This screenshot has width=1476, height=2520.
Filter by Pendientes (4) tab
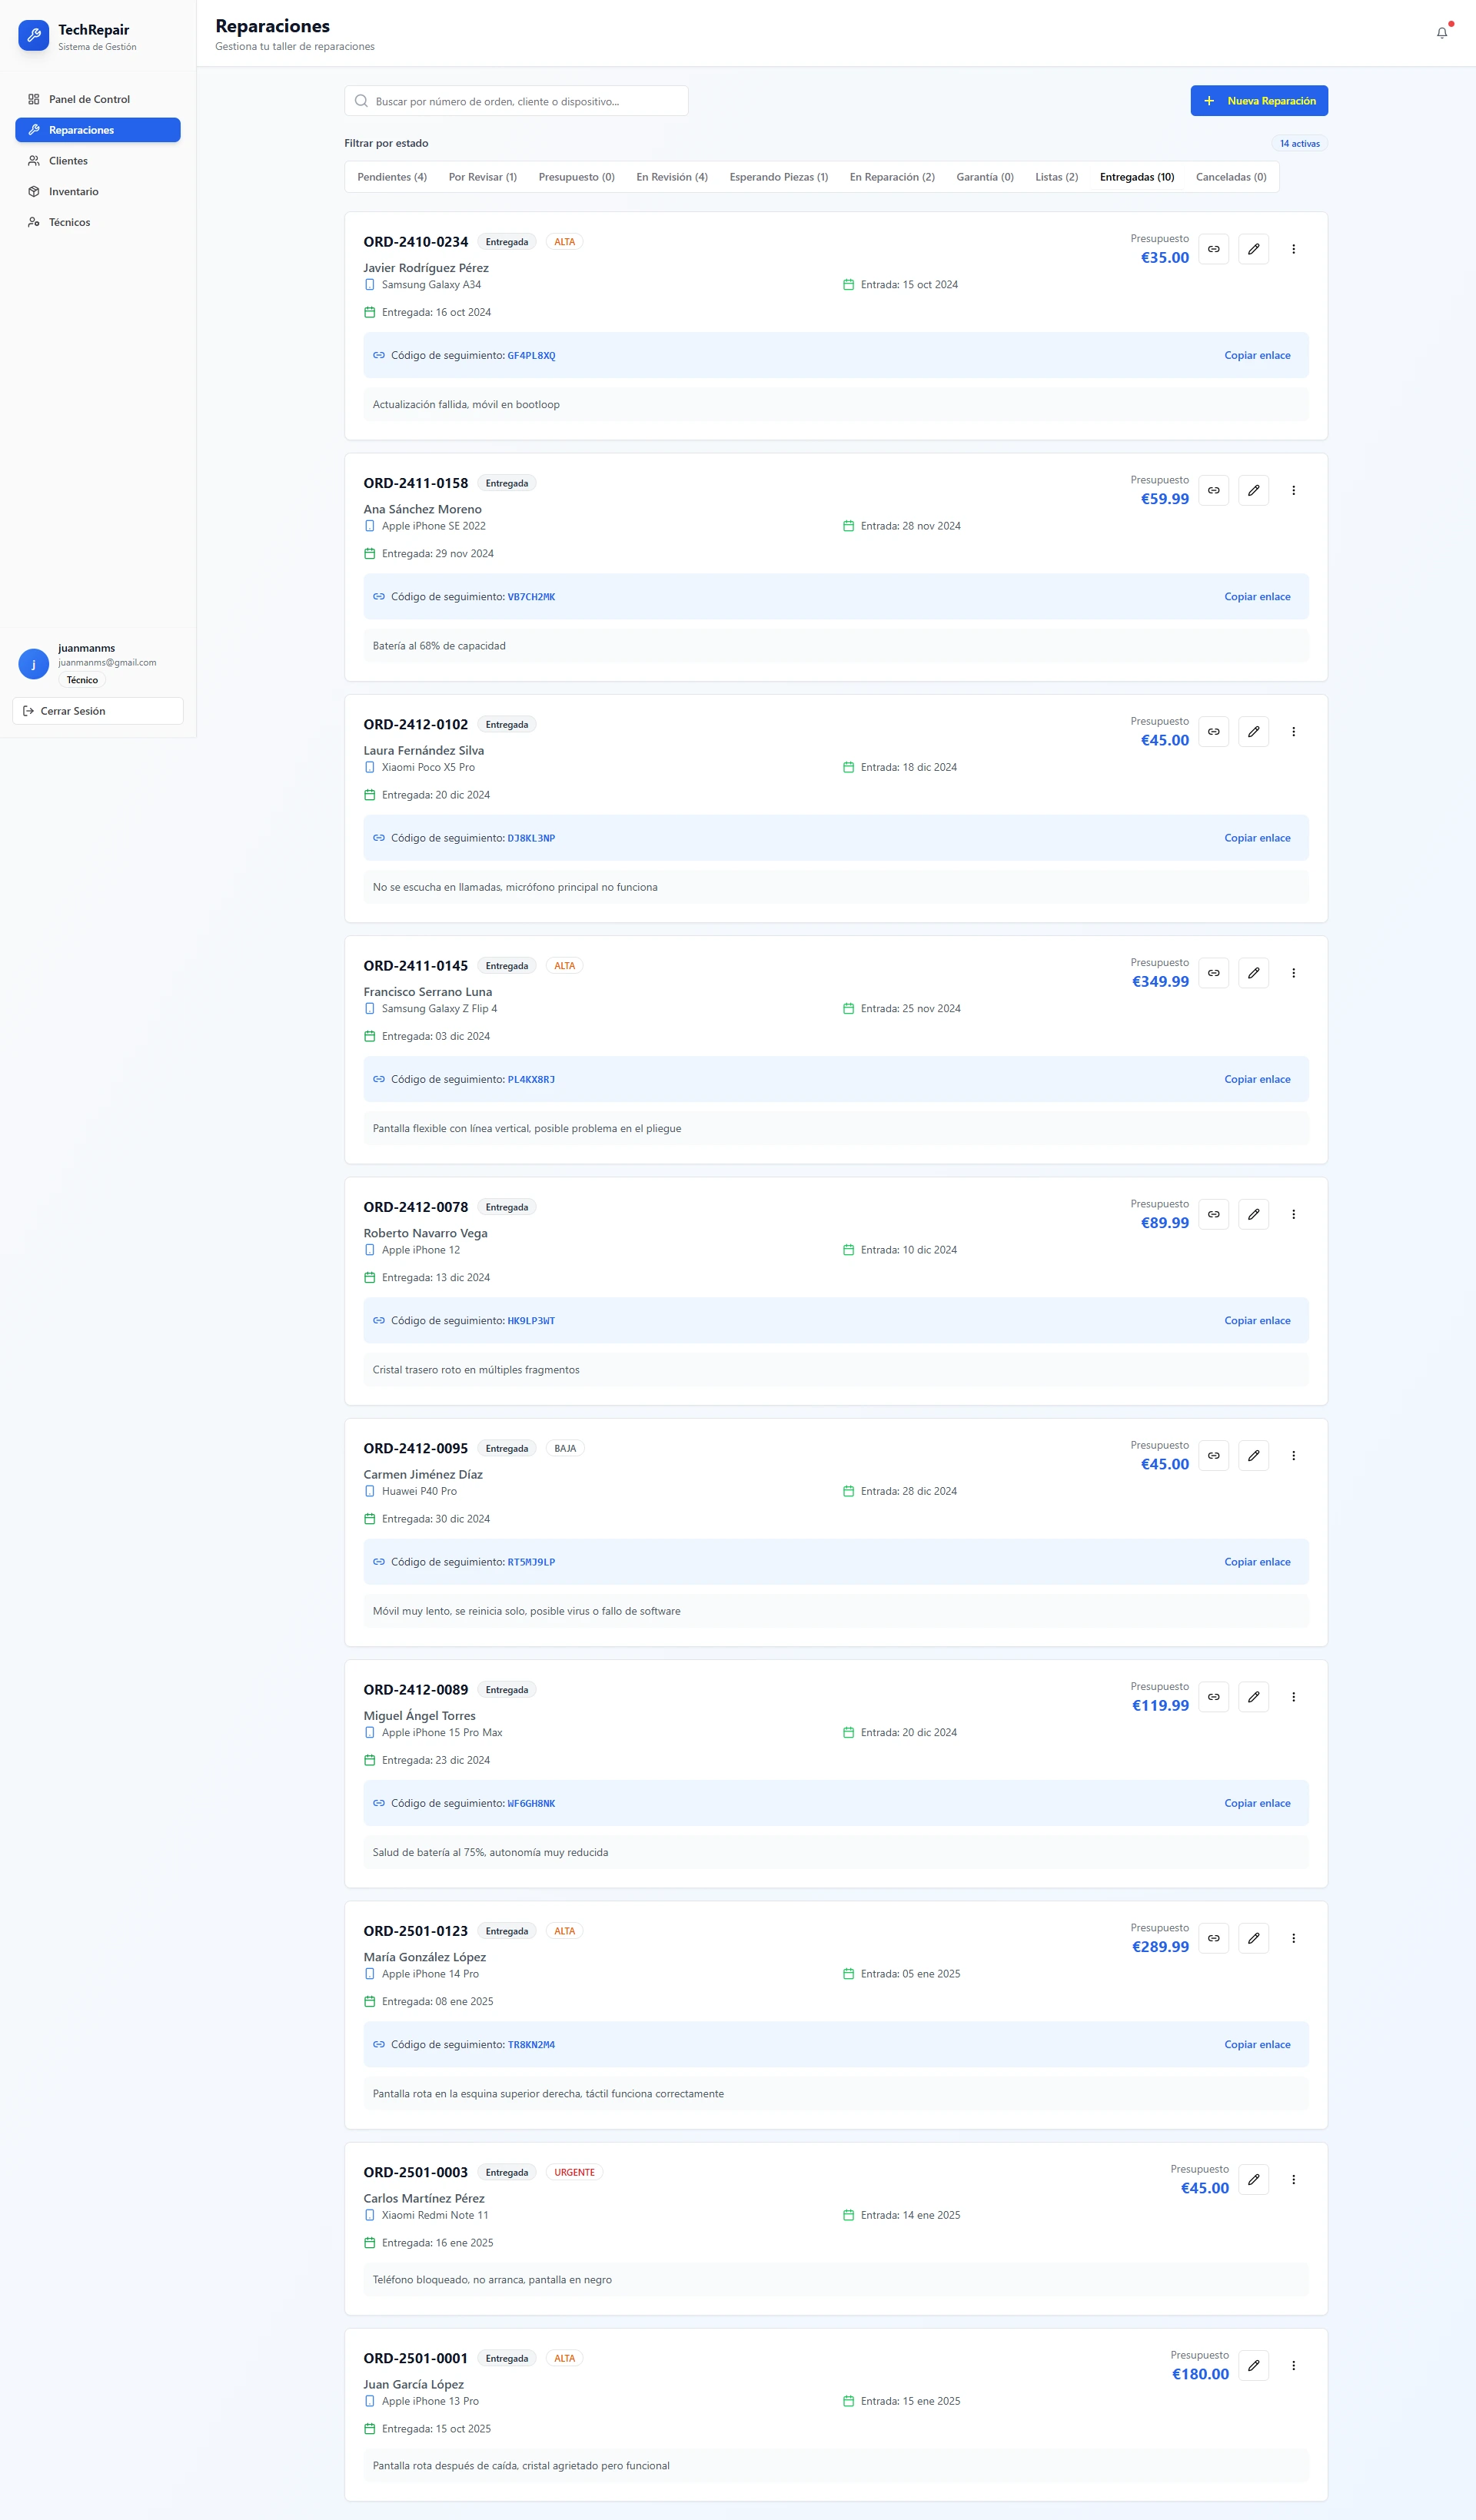392,177
